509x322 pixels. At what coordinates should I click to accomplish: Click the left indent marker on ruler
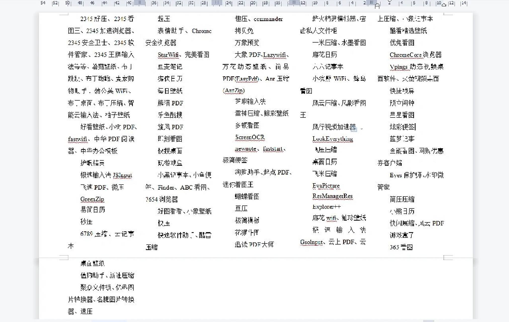377,6
